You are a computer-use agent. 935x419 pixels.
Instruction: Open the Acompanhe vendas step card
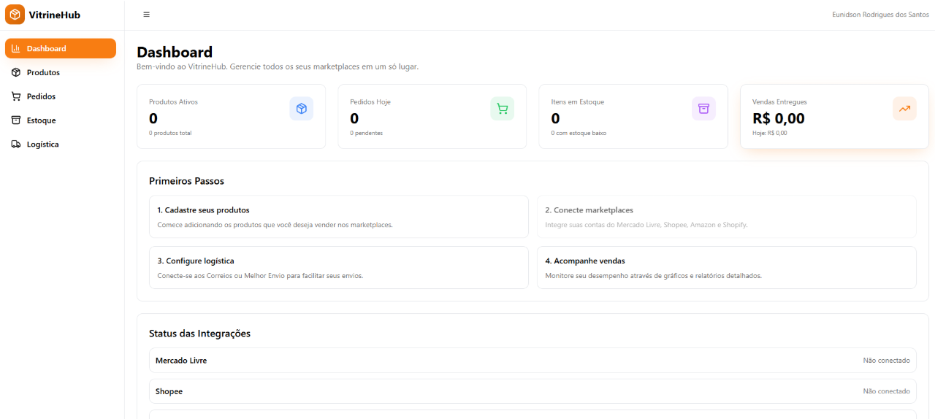coord(726,267)
